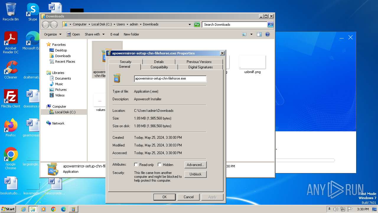Click the file name field in Properties
Image resolution: width=378 pixels, height=213 pixels.
coord(170,79)
